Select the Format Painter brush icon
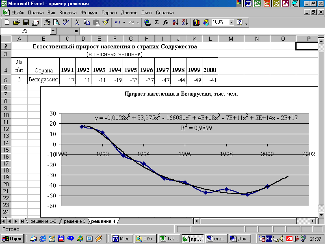This screenshot has width=325, height=244. [106, 22]
